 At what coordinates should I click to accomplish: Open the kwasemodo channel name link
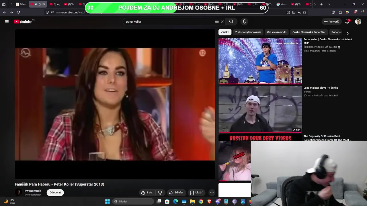[x=33, y=191]
